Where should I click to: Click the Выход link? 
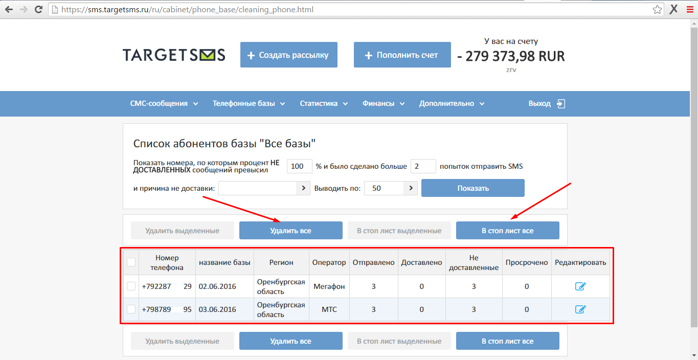point(539,103)
